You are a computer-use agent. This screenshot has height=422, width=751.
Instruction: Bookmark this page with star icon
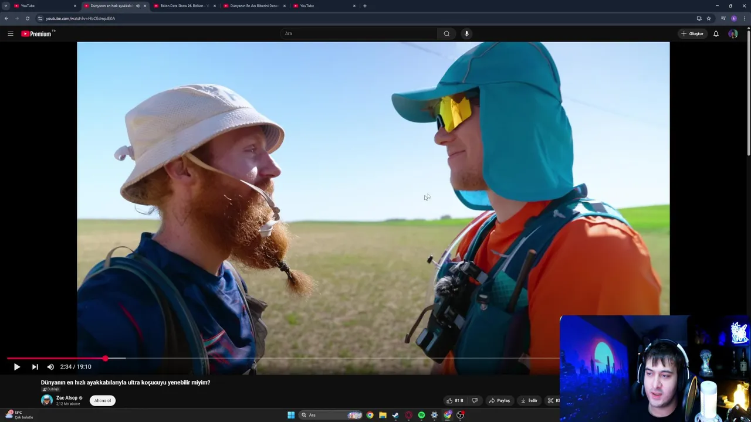709,18
